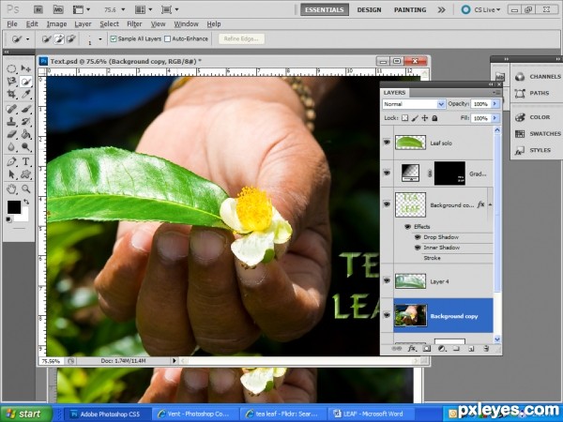
Task: Select the Crop tool
Action: pyautogui.click(x=12, y=94)
